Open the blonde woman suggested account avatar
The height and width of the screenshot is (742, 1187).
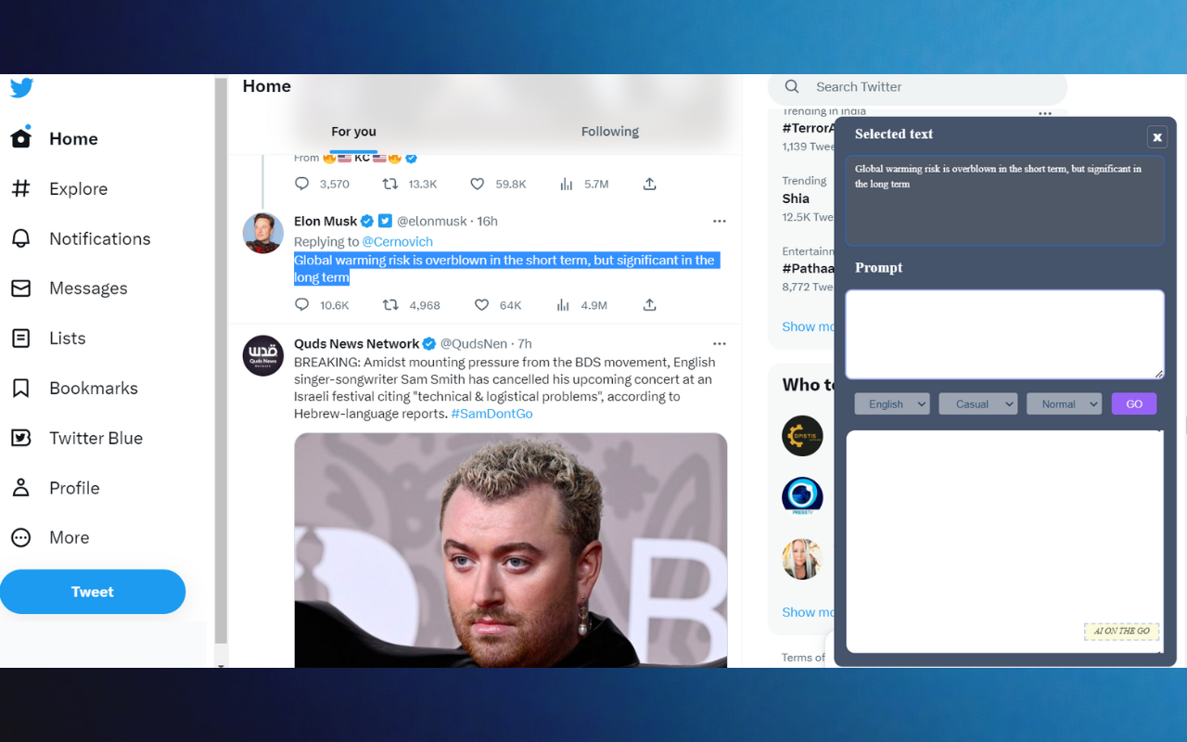(x=802, y=559)
